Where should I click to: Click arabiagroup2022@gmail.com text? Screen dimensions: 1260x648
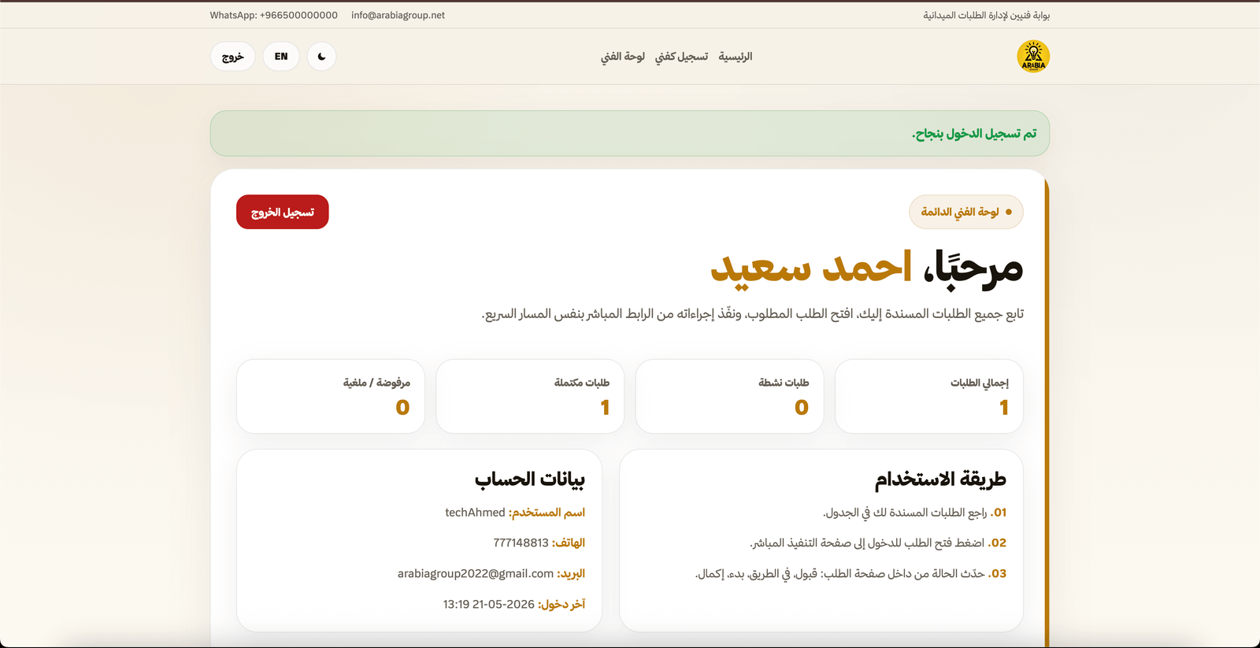click(x=476, y=574)
